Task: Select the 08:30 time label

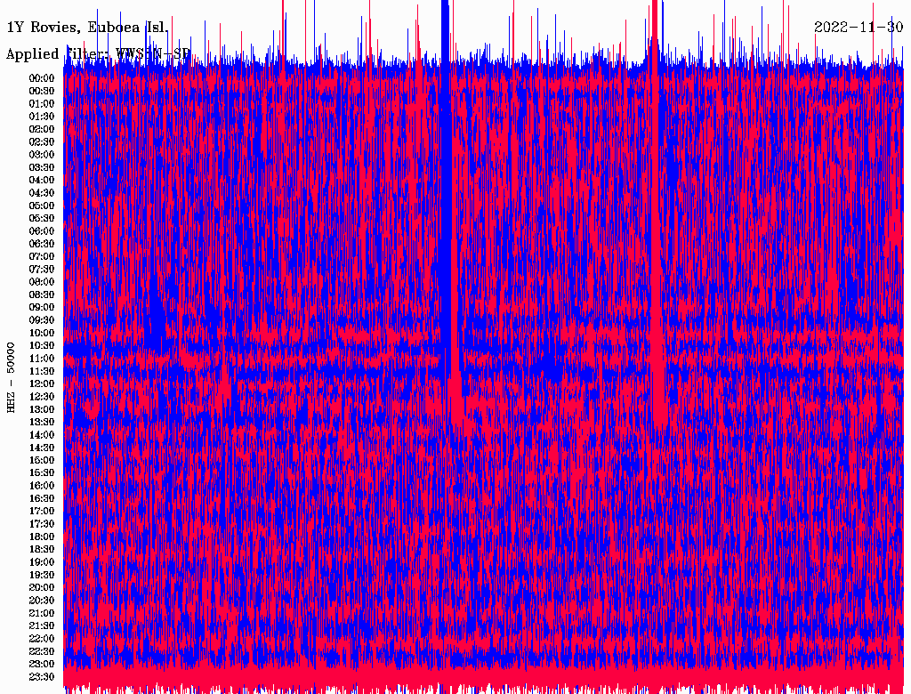Action: point(42,295)
